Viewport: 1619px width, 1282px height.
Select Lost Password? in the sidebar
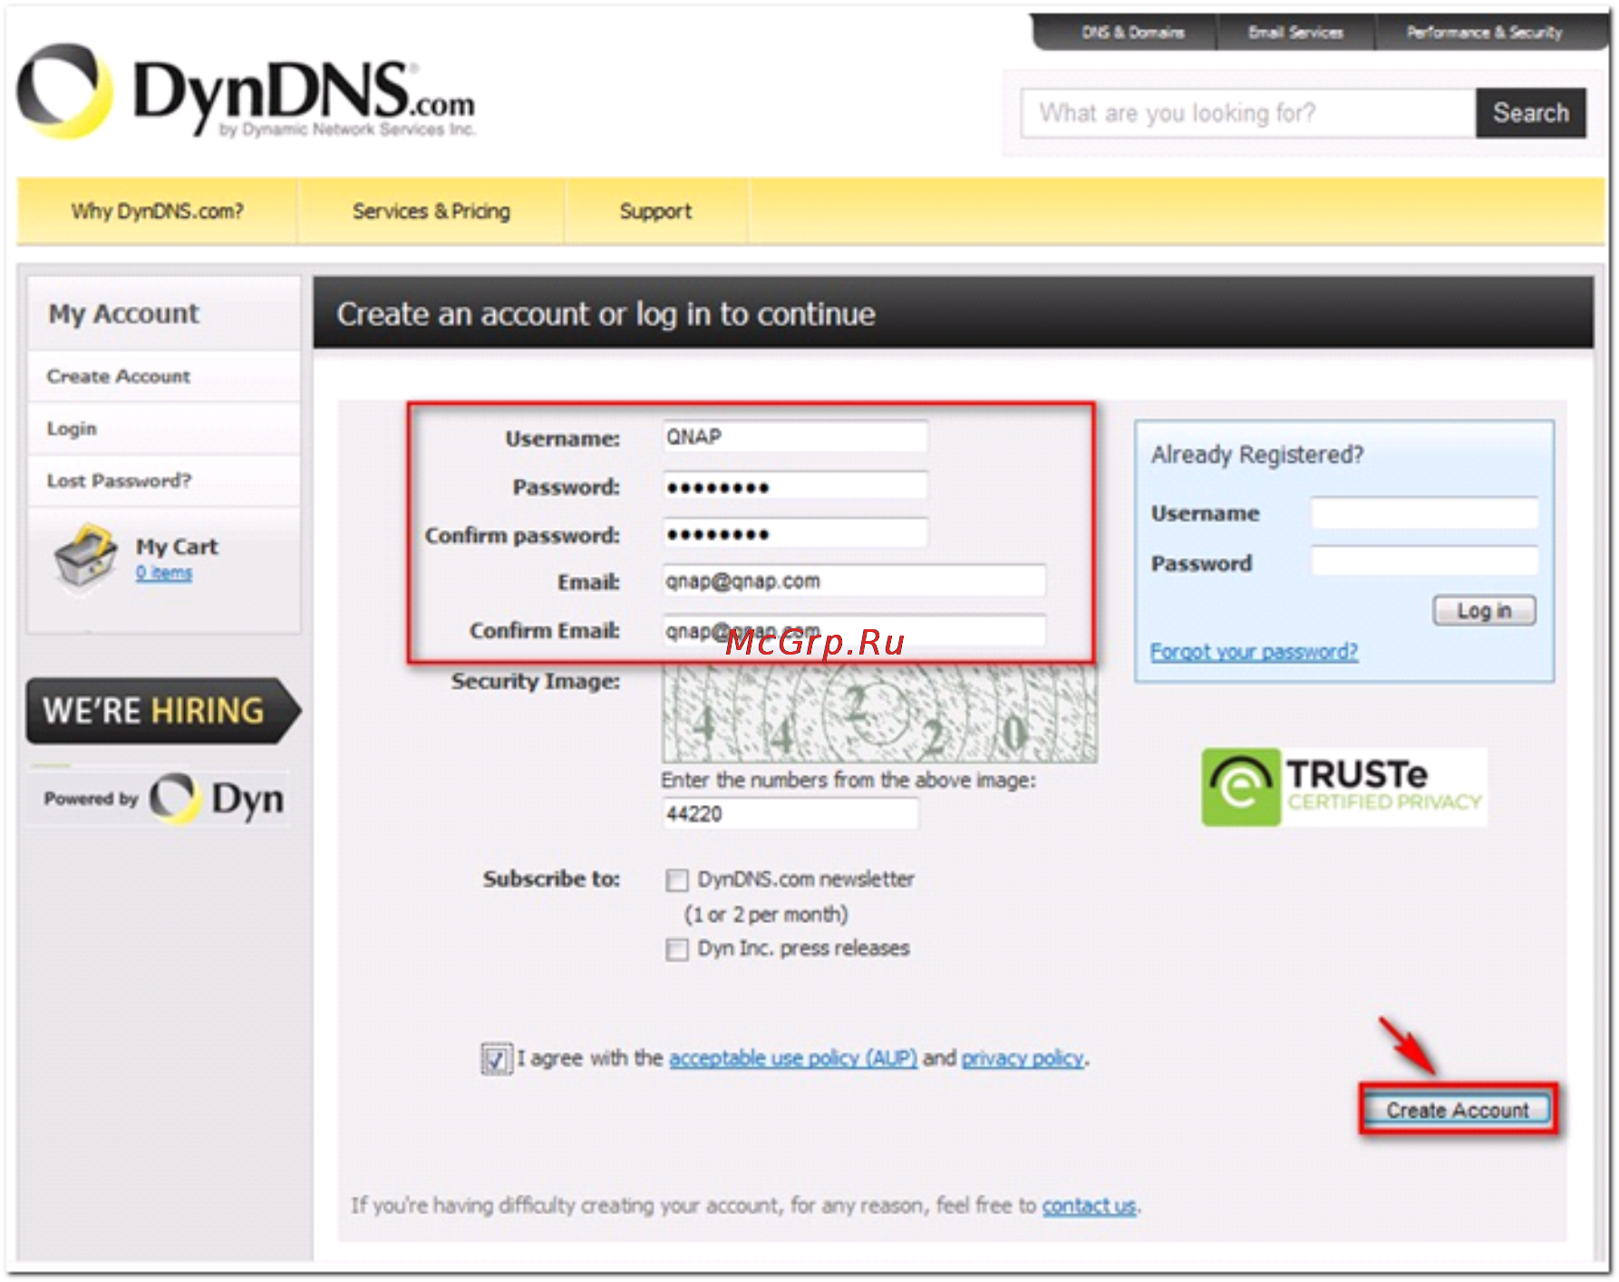(x=163, y=481)
